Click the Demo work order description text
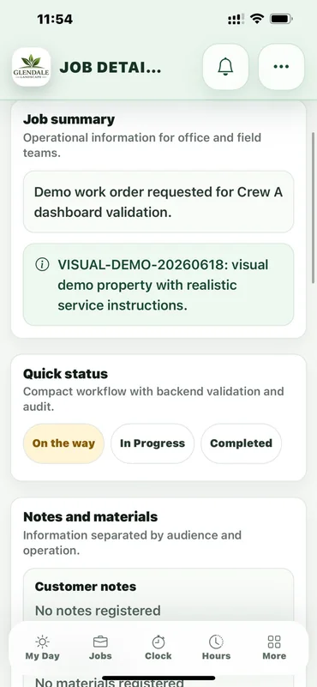Viewport: 317px width, 687px height. point(158,202)
